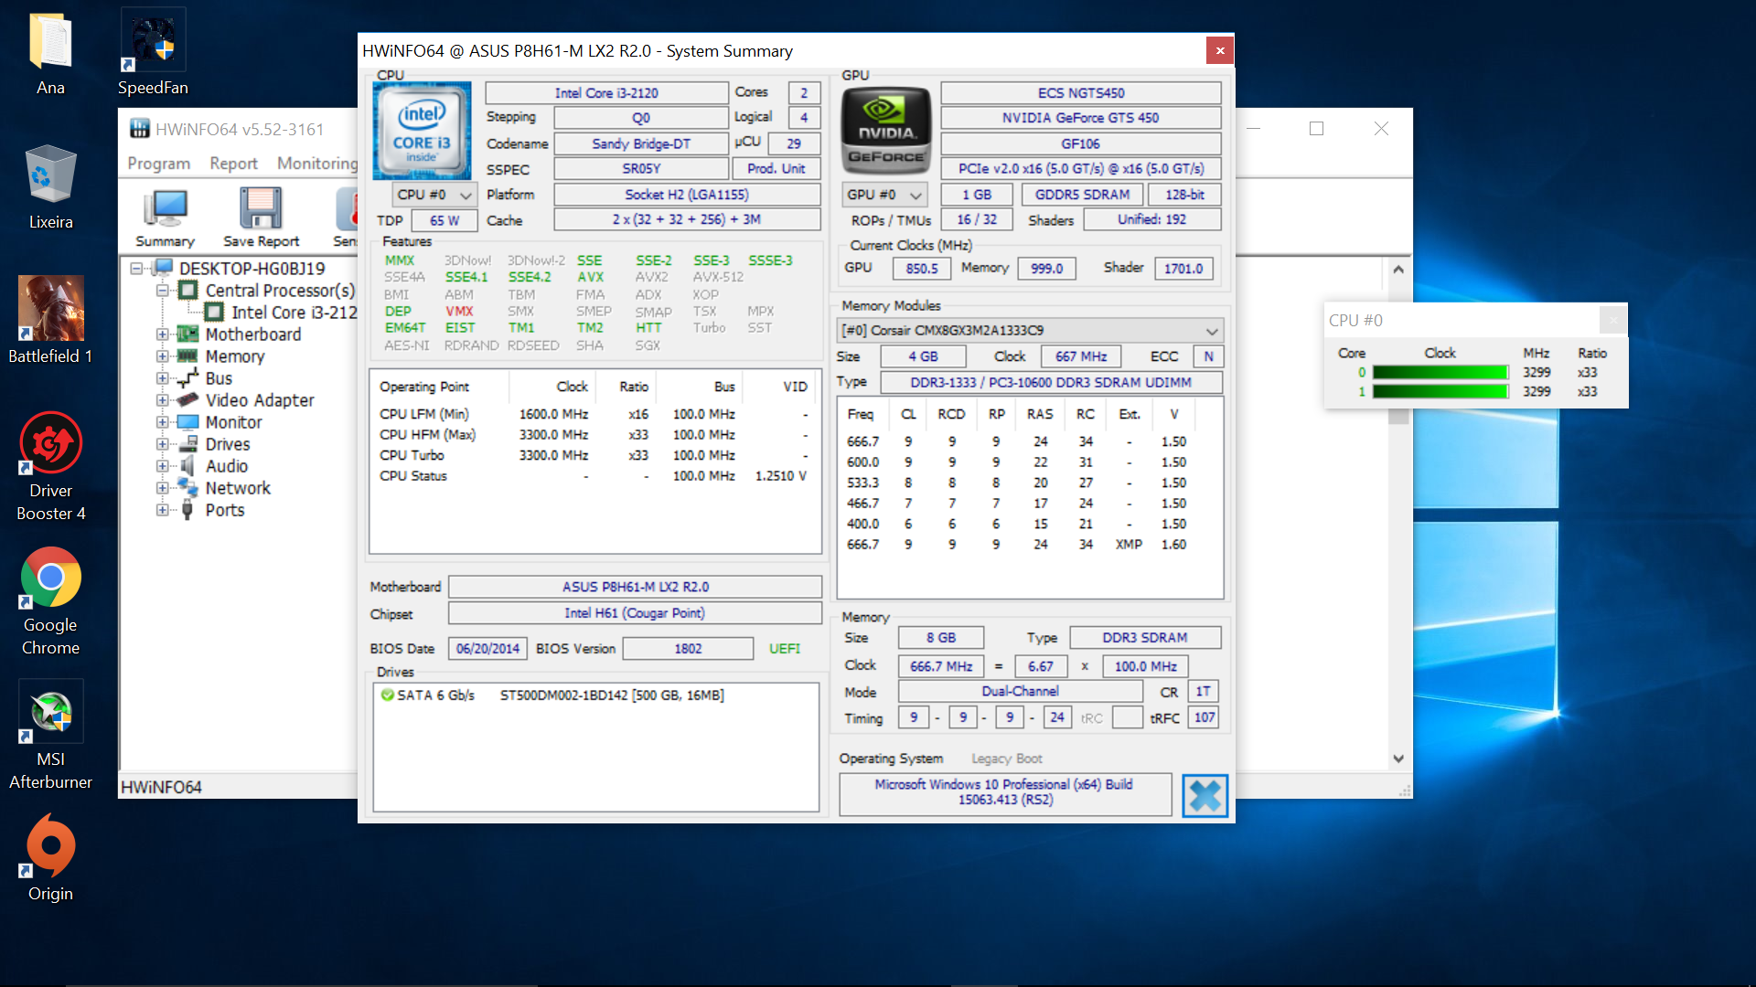Click the ASUS P8H61-M LX2 R2.0 motherboard field
The height and width of the screenshot is (987, 1756).
click(635, 587)
